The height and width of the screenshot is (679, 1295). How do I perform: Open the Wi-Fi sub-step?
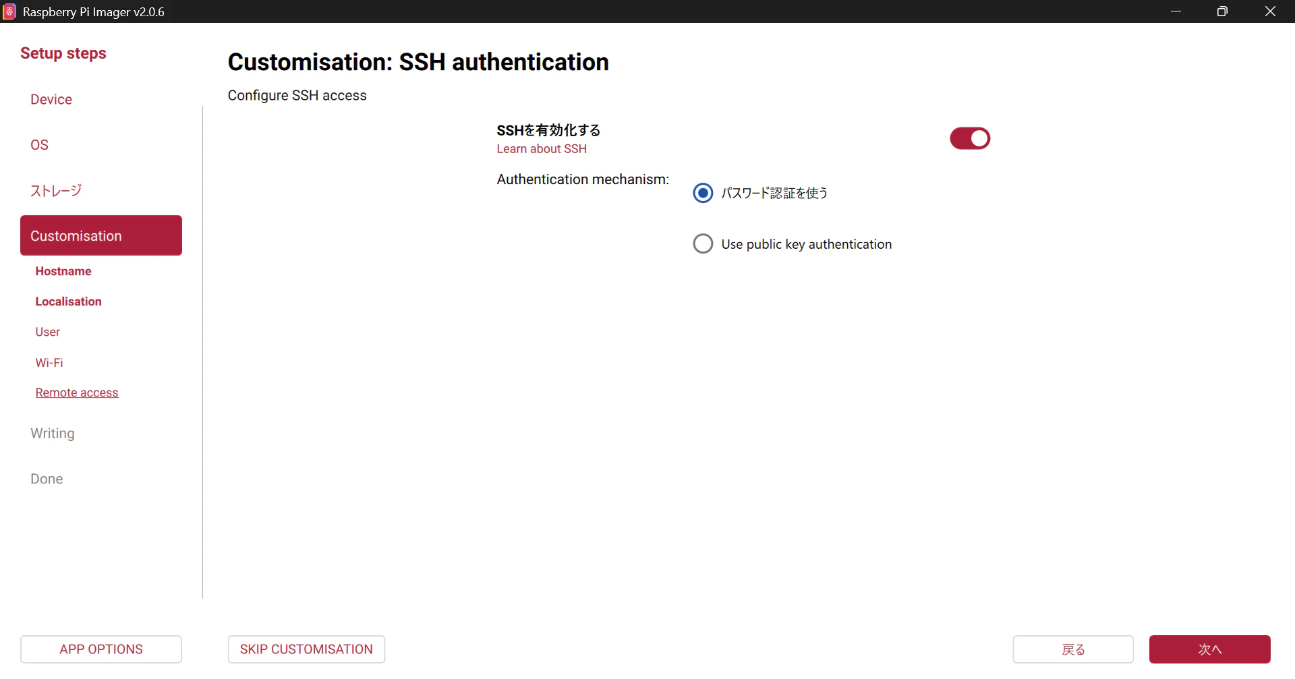click(49, 363)
